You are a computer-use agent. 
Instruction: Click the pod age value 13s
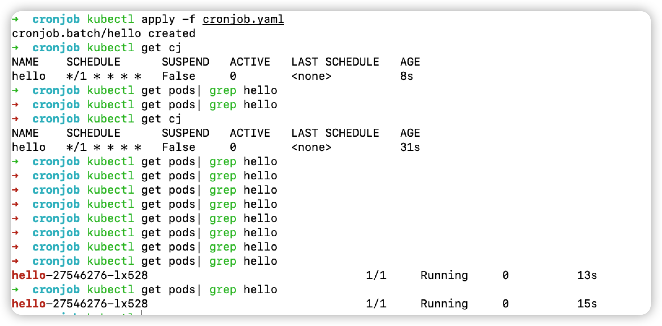[x=587, y=275]
